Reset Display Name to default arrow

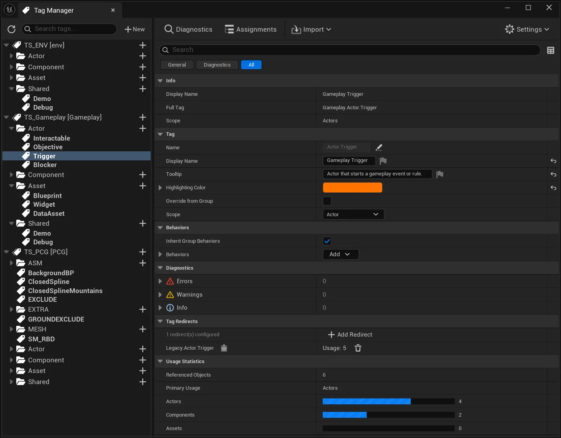(x=553, y=161)
